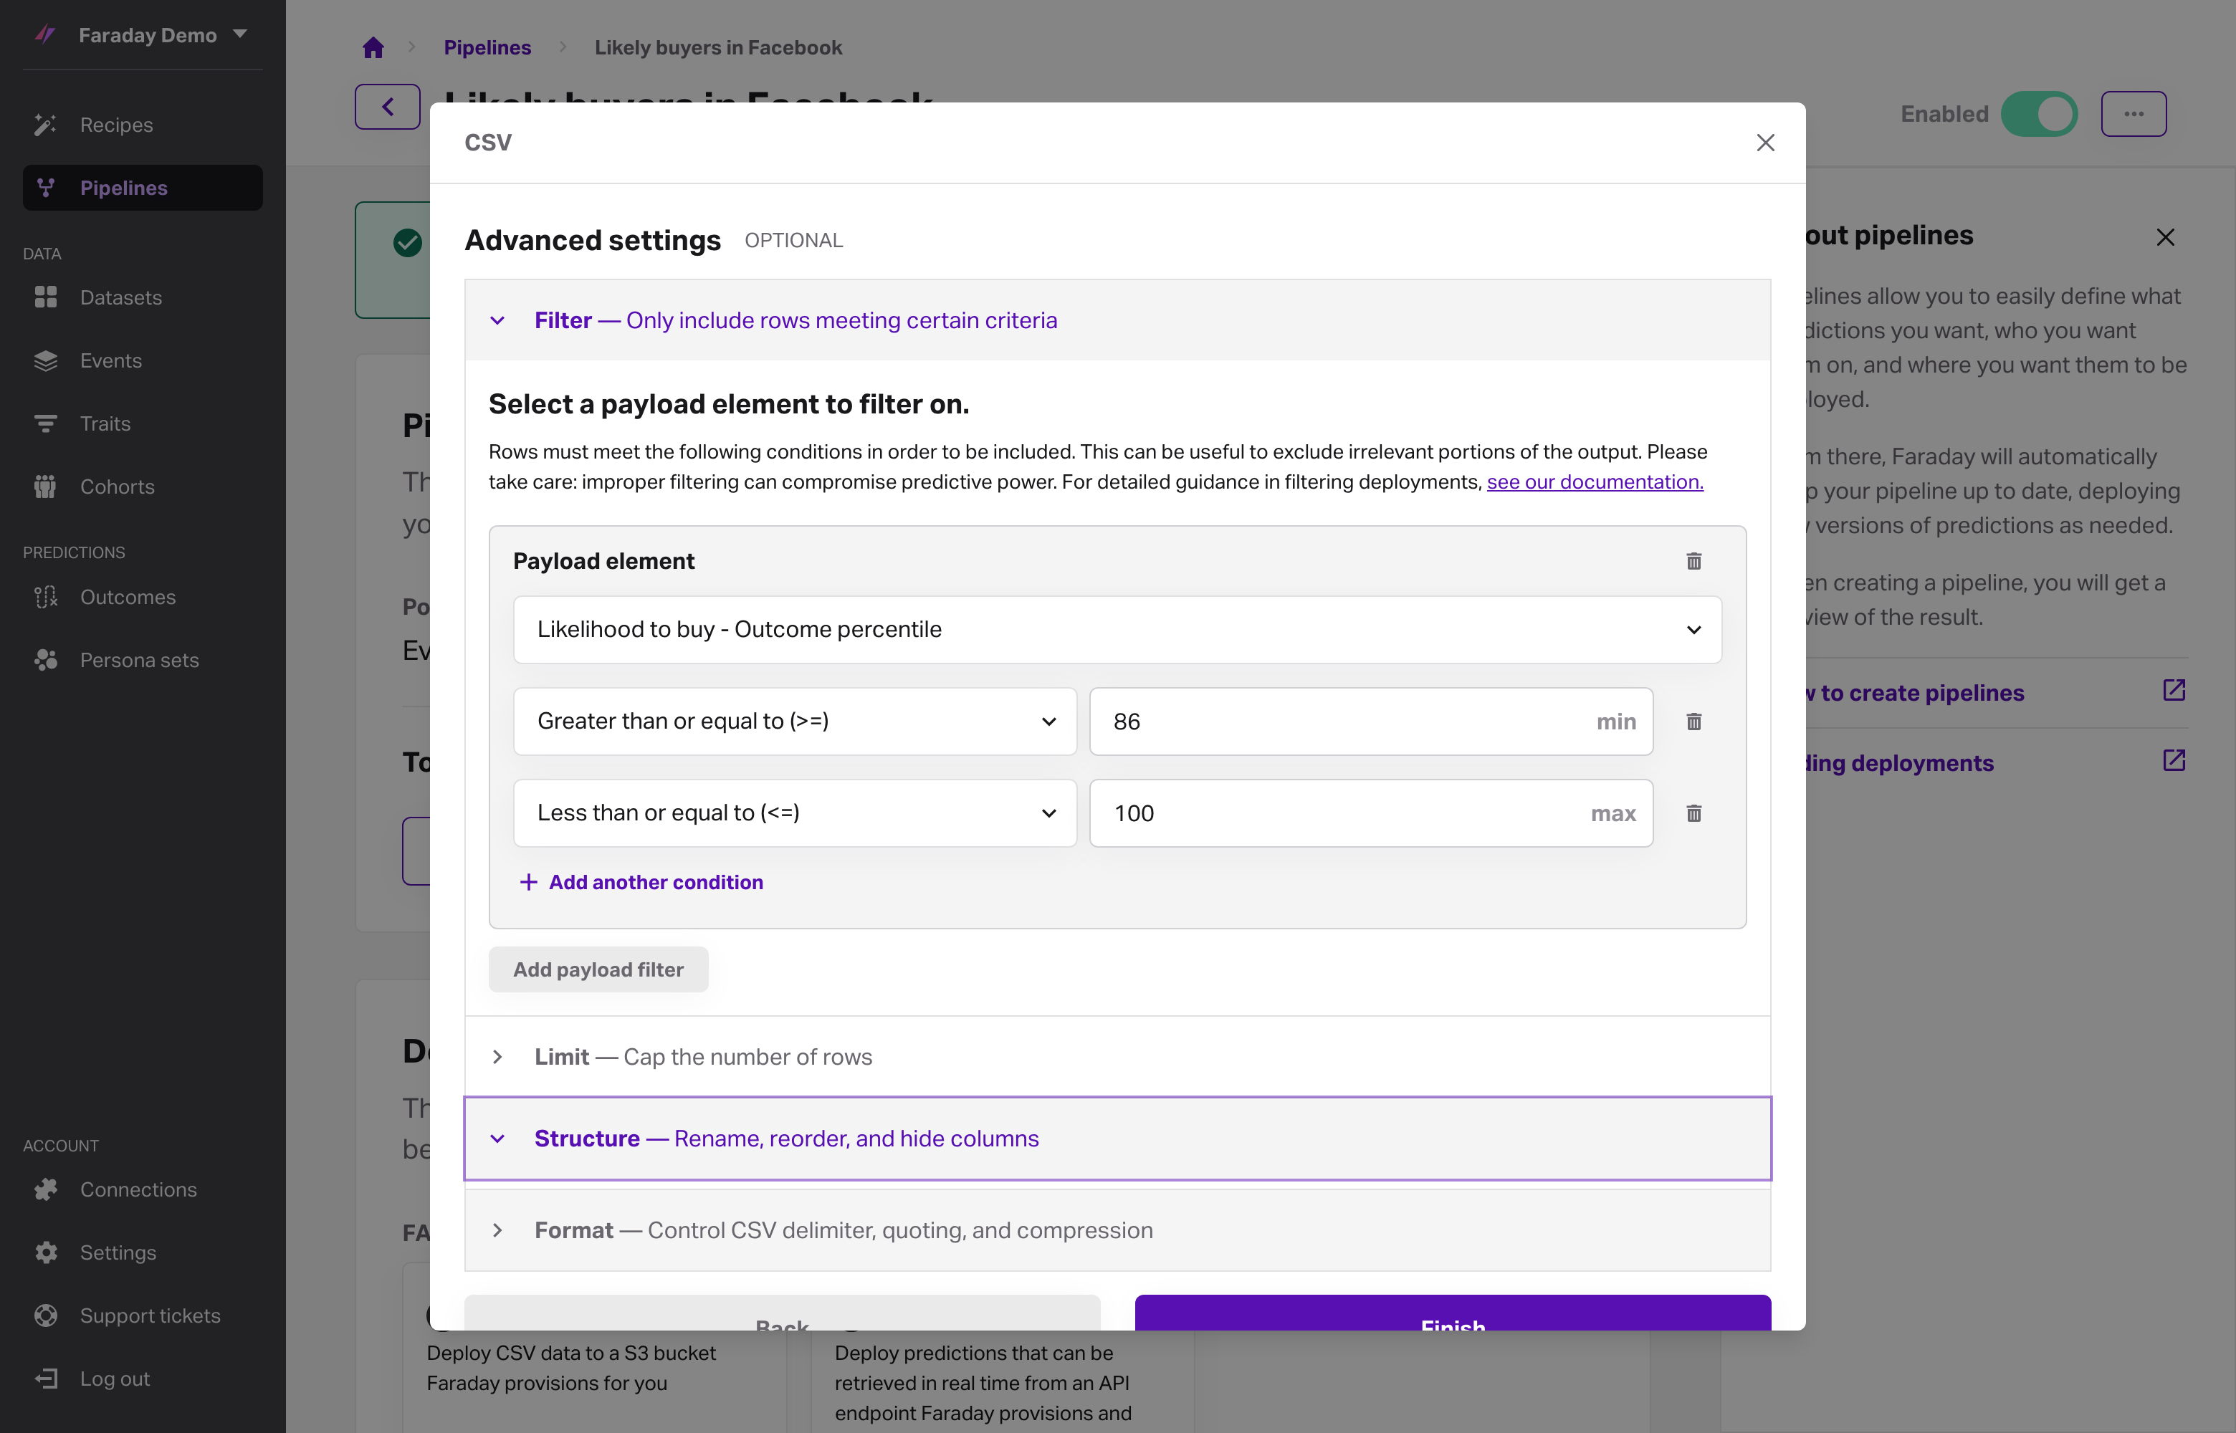This screenshot has width=2236, height=1433.
Task: Collapse the Structure section
Action: click(x=1117, y=1139)
